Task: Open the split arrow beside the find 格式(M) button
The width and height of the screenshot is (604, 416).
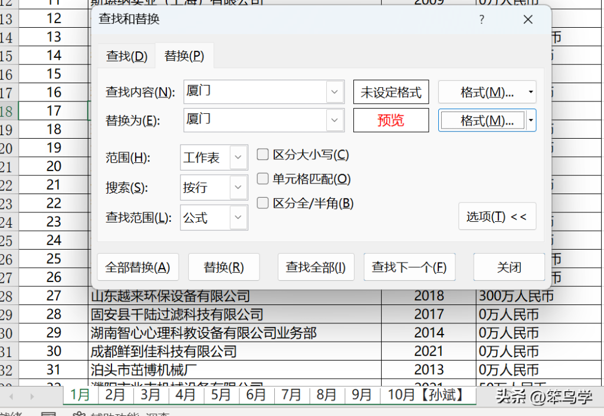Action: tap(531, 92)
